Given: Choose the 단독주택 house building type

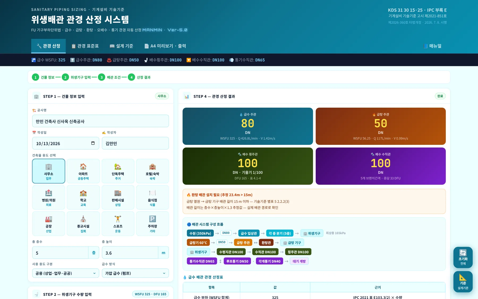Looking at the screenshot, I should (118, 171).
